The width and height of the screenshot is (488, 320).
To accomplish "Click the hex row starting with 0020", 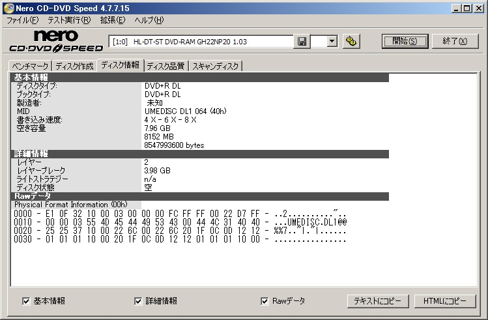I will click(180, 231).
